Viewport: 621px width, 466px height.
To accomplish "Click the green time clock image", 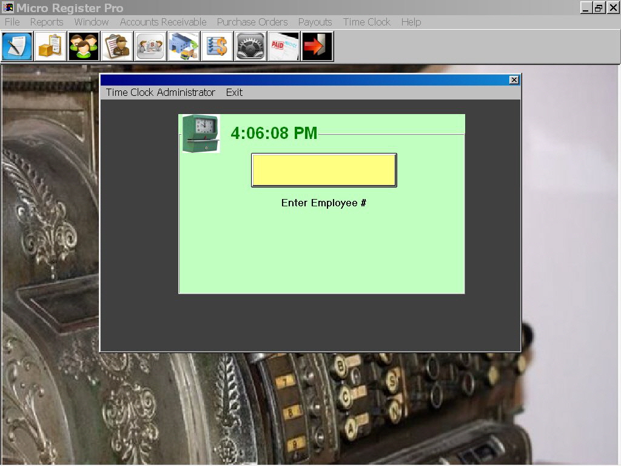I will [x=200, y=133].
